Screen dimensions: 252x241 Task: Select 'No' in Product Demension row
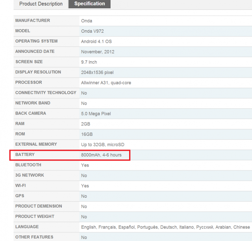[x=84, y=206]
